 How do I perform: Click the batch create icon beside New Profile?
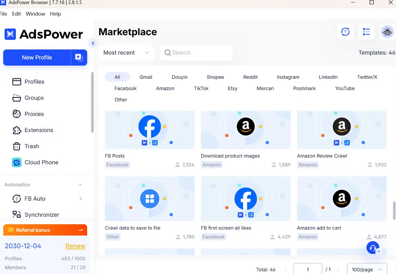(x=79, y=57)
